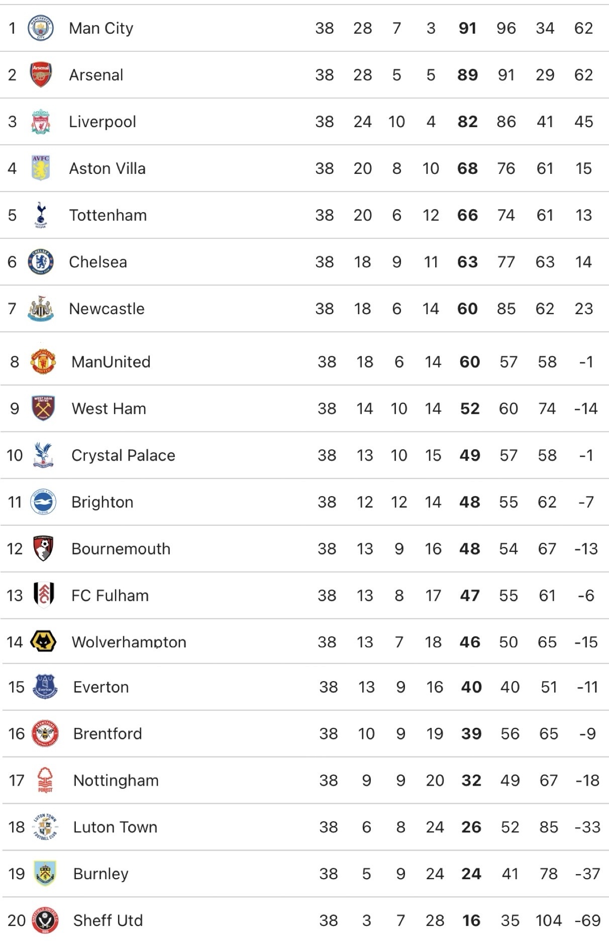This screenshot has width=609, height=945.
Task: Open the Brighton team link
Action: [103, 502]
